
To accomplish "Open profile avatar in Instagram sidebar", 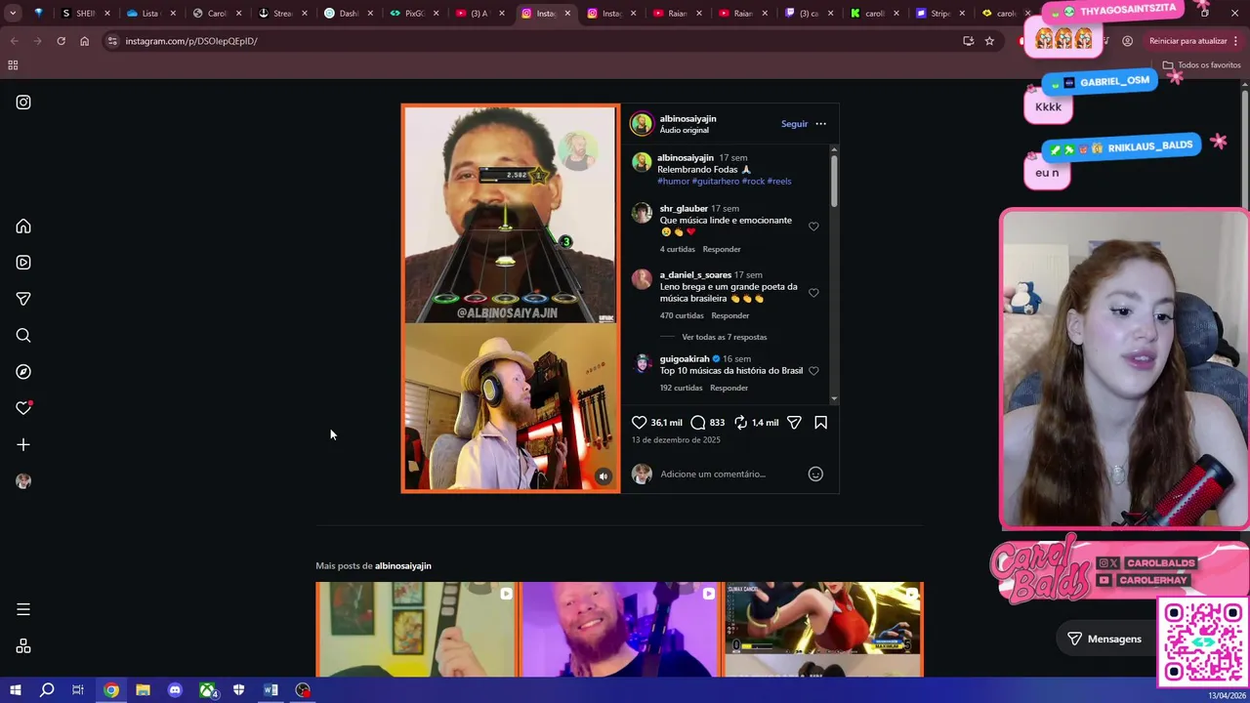I will point(23,481).
